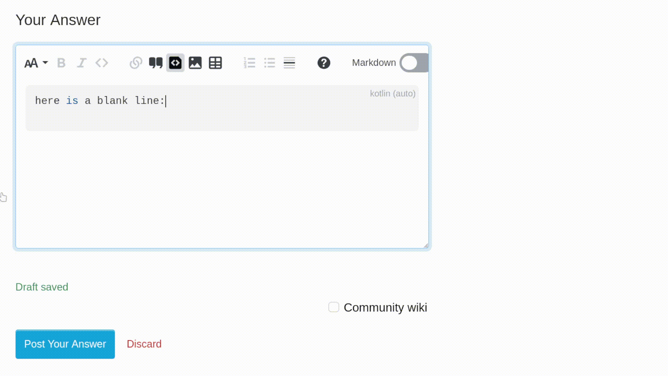Click the Italic formatting icon
The height and width of the screenshot is (376, 668).
81,63
